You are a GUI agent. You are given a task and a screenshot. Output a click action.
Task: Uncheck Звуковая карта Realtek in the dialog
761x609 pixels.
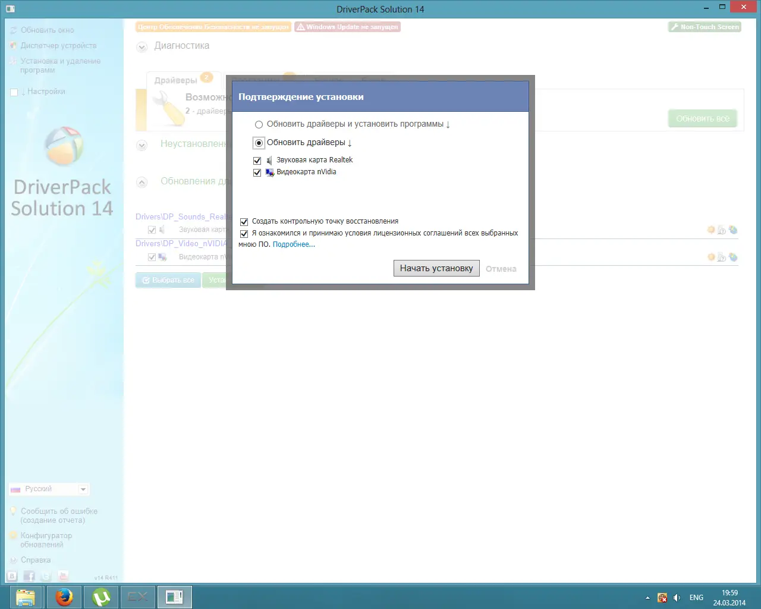(x=257, y=161)
